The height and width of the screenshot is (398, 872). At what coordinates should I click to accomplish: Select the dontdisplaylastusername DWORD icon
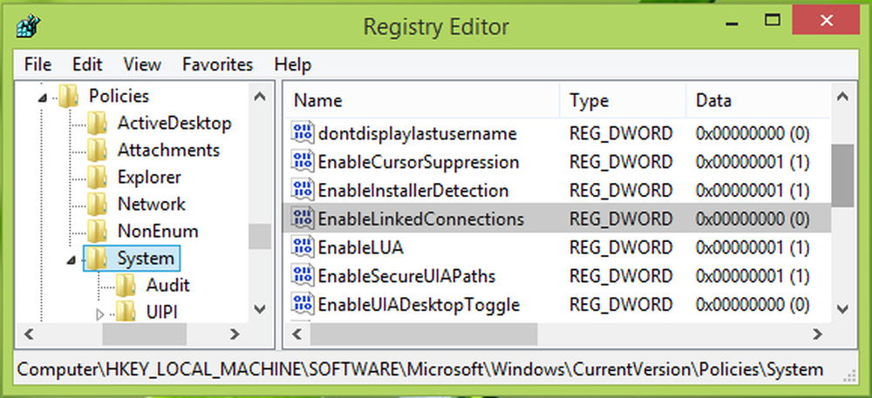point(303,133)
